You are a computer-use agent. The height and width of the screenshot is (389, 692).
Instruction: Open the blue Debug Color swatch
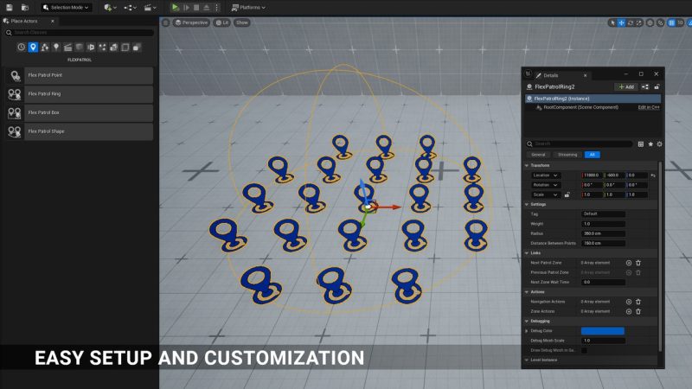(602, 331)
